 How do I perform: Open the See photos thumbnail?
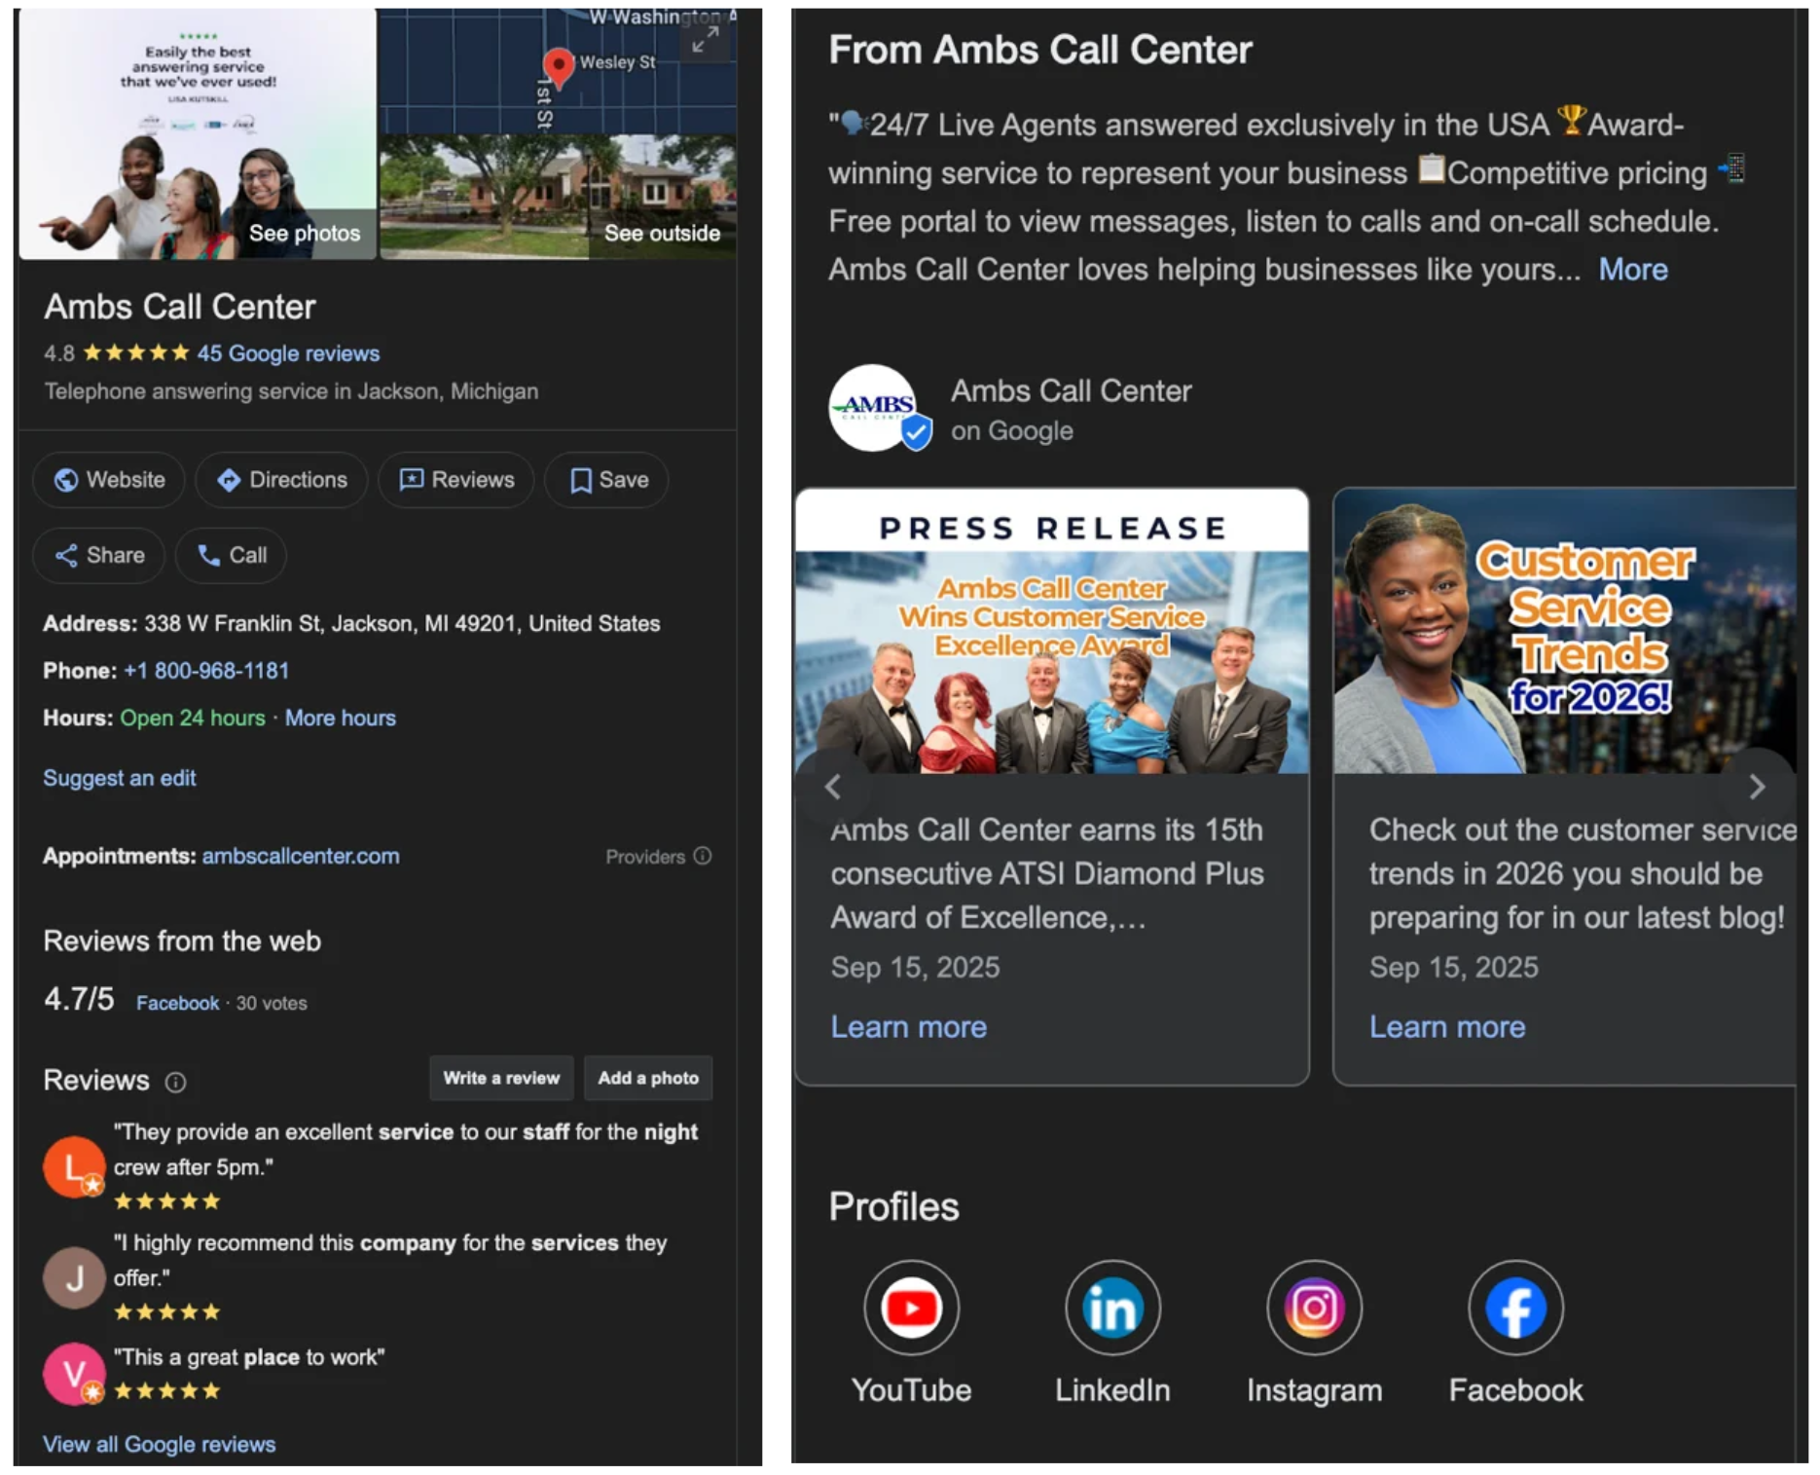pyautogui.click(x=198, y=134)
